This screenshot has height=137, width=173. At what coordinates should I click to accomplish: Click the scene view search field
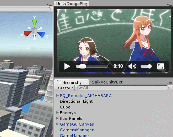(25, 9)
